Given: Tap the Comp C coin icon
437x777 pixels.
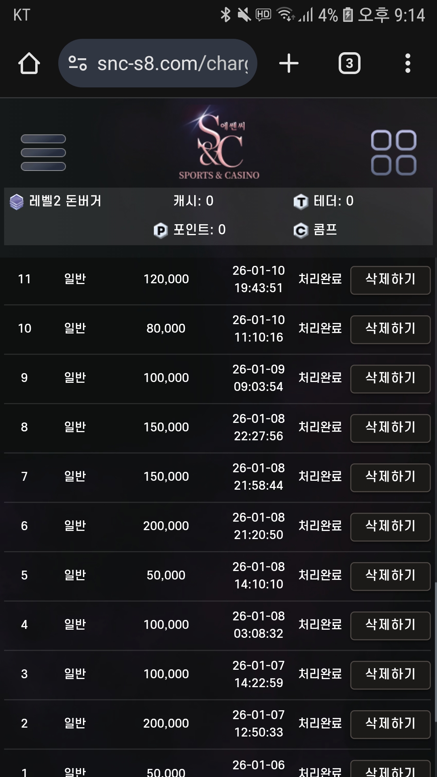Looking at the screenshot, I should coord(301,231).
